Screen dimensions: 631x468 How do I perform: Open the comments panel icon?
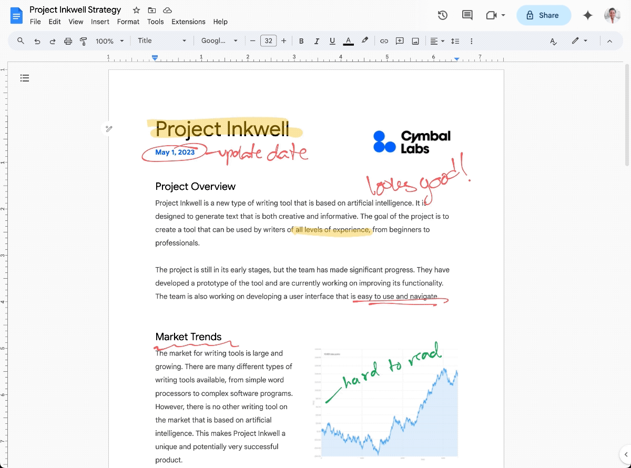pos(467,15)
